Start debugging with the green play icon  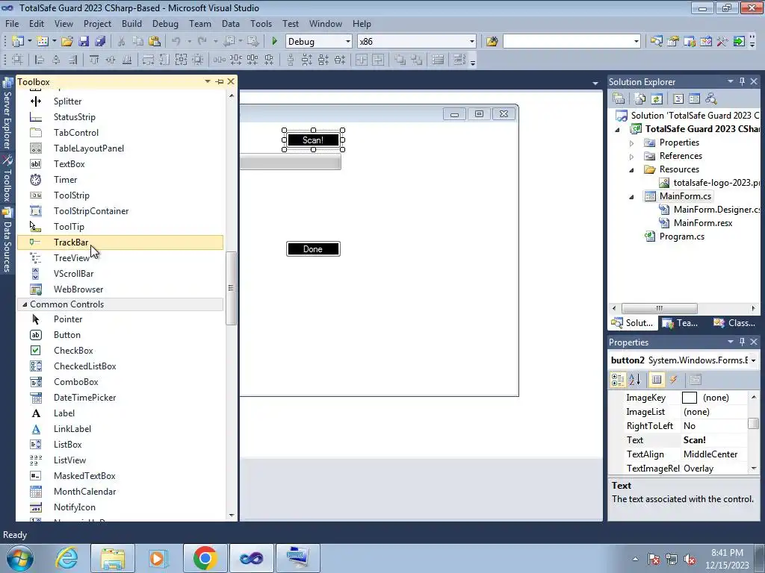(274, 42)
